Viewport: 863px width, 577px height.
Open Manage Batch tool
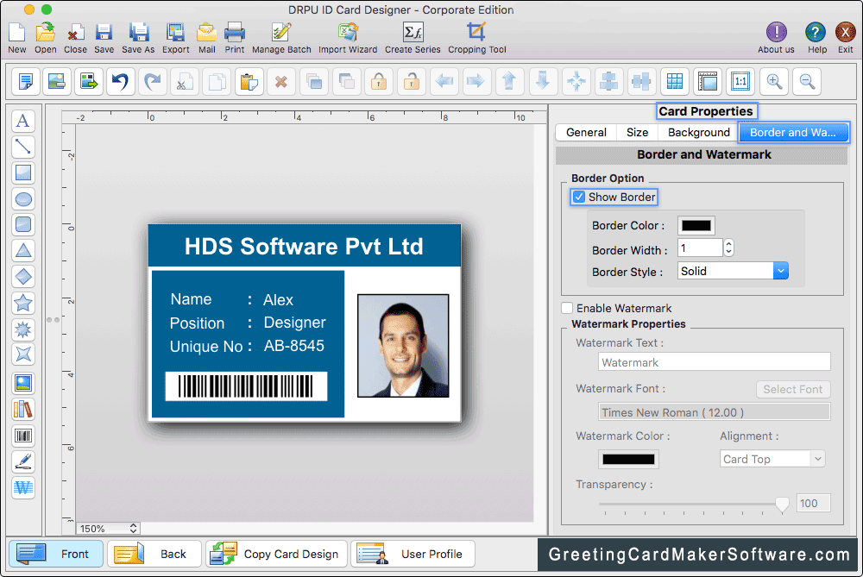click(x=281, y=33)
